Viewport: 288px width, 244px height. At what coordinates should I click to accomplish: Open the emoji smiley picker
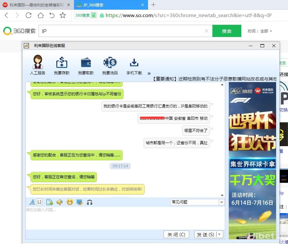[70, 202]
